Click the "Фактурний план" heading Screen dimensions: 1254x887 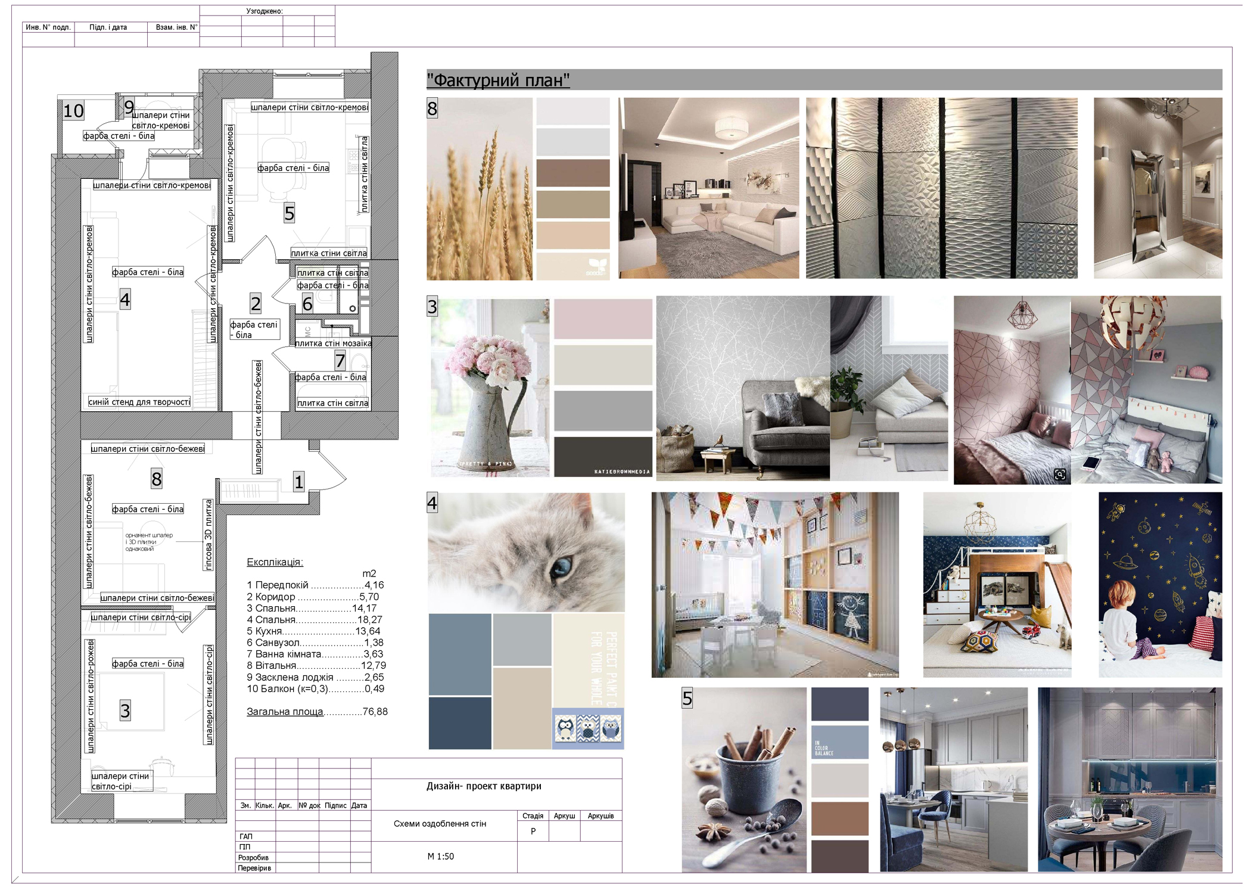pyautogui.click(x=498, y=80)
